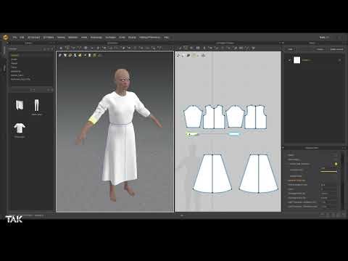Click the green round display icon in the 3D window

(x=95, y=55)
